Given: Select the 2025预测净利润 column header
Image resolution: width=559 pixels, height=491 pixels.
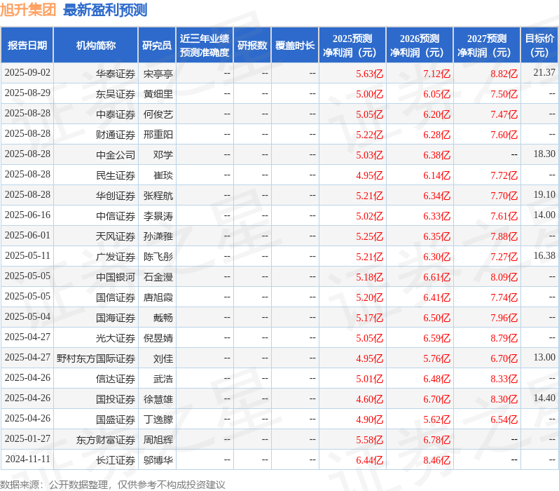Looking at the screenshot, I should tap(352, 46).
